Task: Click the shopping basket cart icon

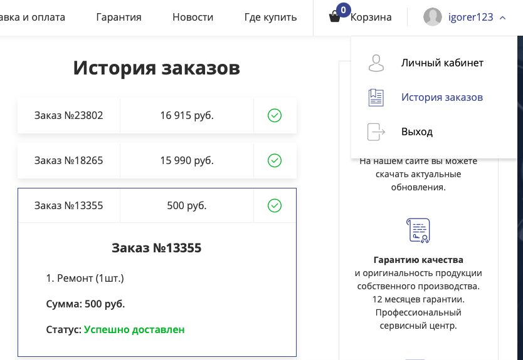Action: tap(335, 18)
